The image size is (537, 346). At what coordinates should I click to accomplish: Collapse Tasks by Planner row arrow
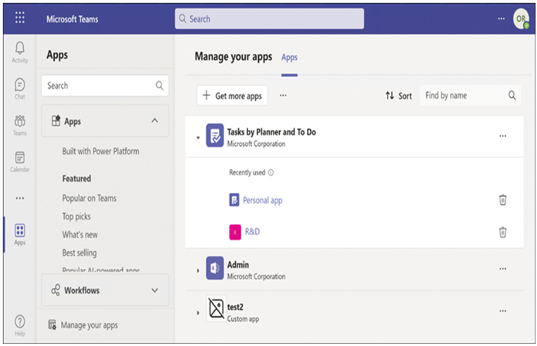coord(198,138)
